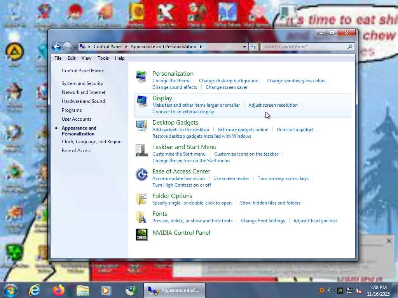Open the Edit menu
This screenshot has width=398, height=298.
(x=72, y=58)
